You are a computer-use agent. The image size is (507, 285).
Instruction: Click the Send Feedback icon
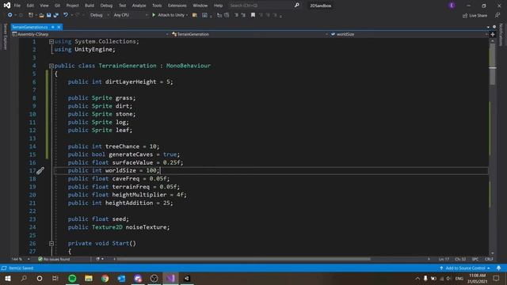click(497, 15)
